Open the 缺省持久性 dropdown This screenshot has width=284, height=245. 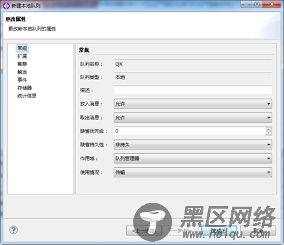[193, 144]
